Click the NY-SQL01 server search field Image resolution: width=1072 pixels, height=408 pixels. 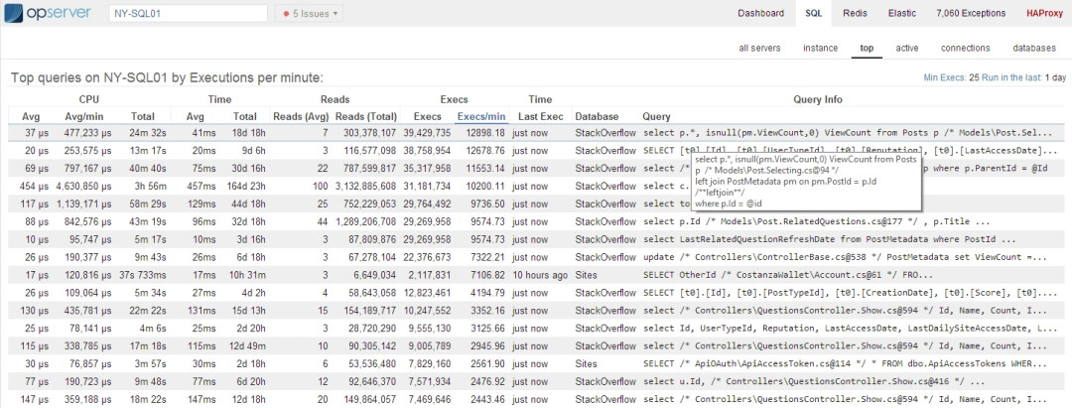pyautogui.click(x=187, y=13)
